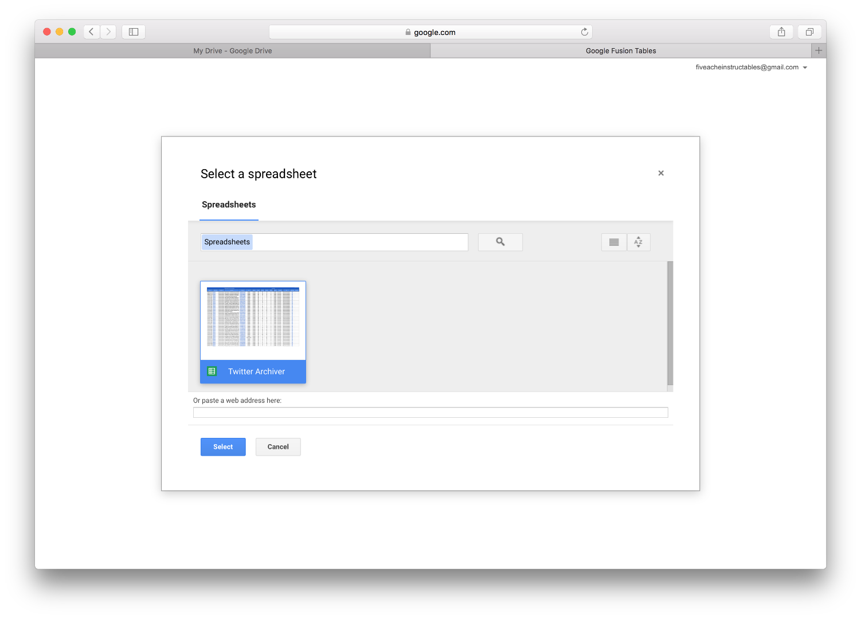Click the web address paste field

click(x=430, y=412)
